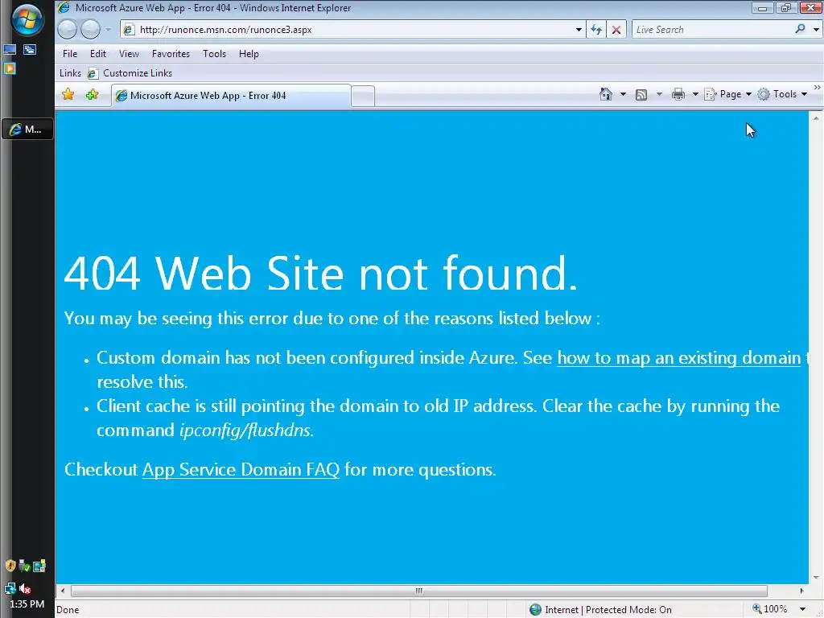
Task: Expand the Print dropdown arrow
Action: (694, 94)
